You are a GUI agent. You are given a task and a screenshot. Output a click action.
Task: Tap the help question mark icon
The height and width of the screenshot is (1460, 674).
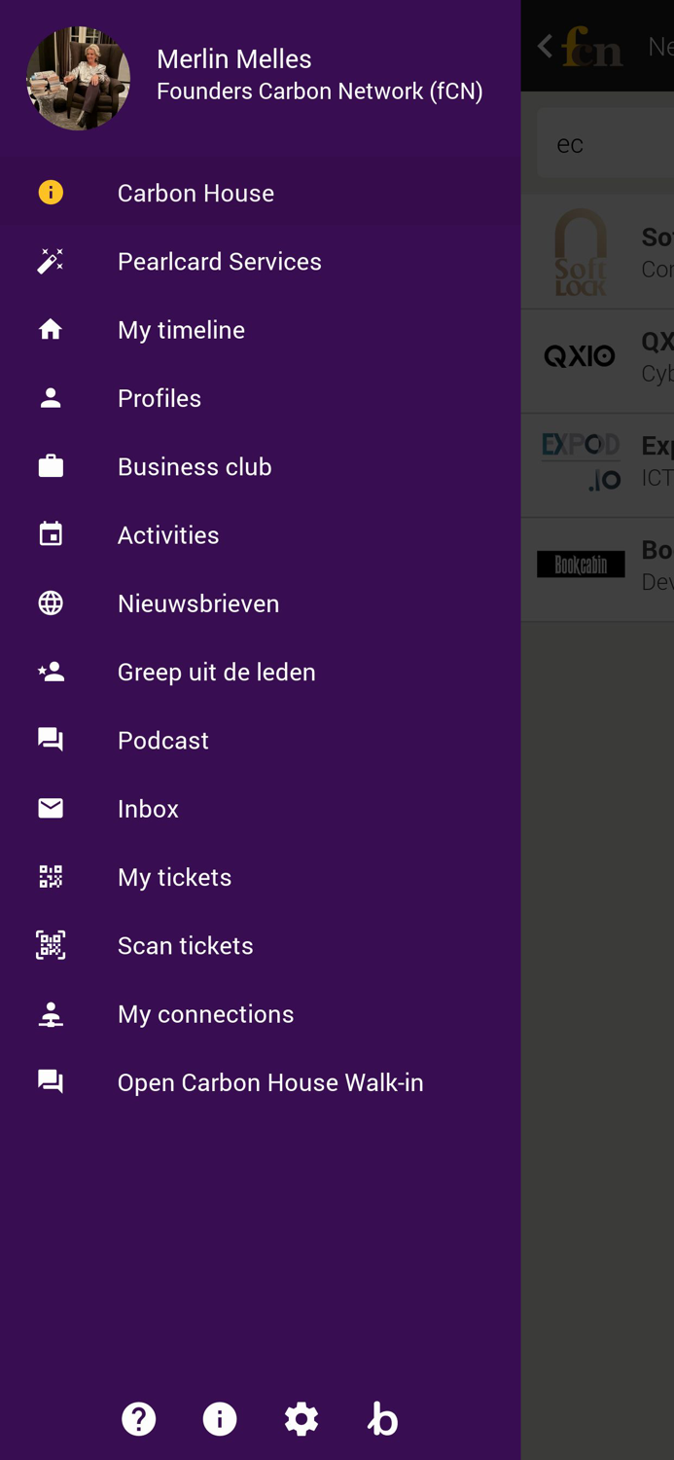pyautogui.click(x=138, y=1419)
